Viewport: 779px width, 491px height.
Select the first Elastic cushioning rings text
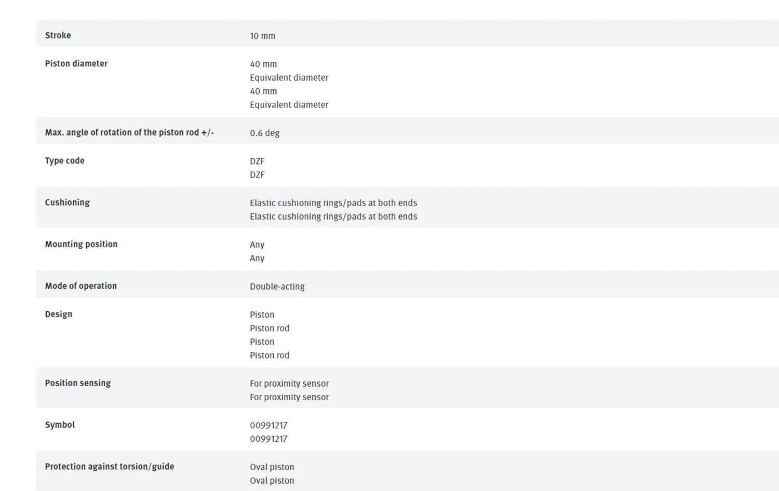tap(333, 203)
